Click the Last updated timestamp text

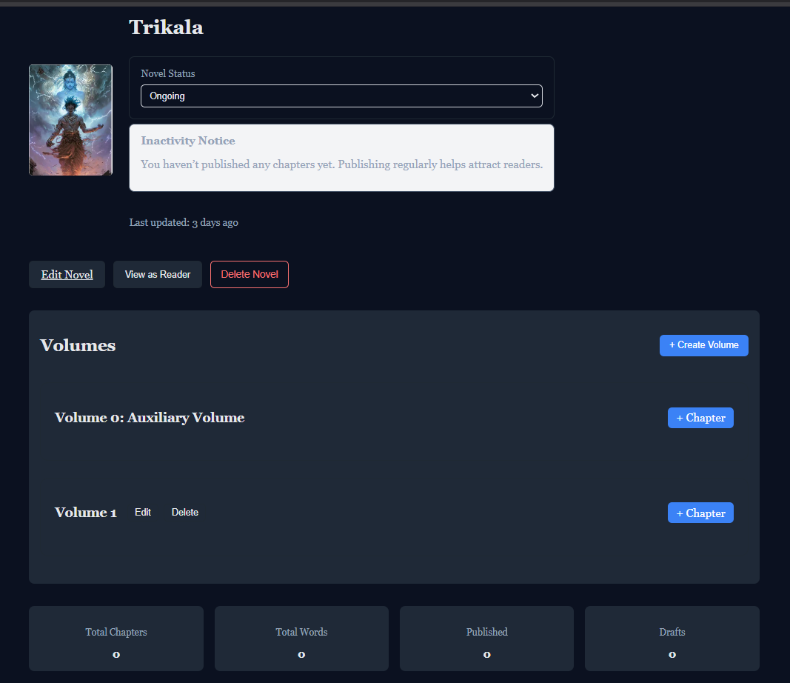coord(184,222)
